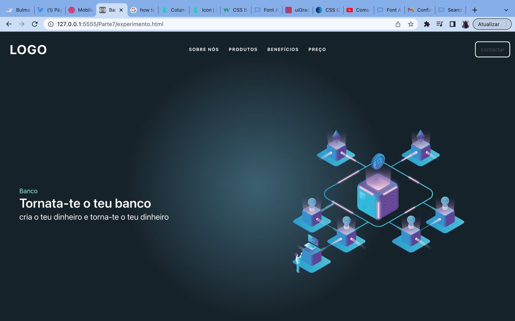Reload the page with the refresh icon
This screenshot has width=515, height=321.
pyautogui.click(x=34, y=24)
